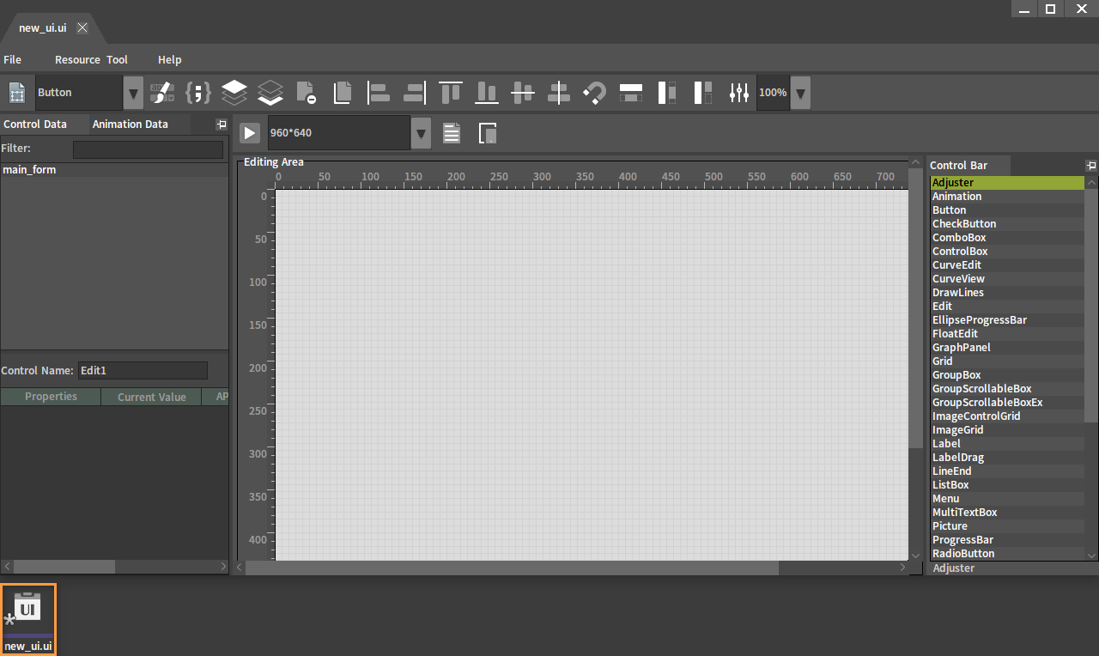Center controls along the vertical line icon
Screen dimensions: 1099x656
pos(559,93)
